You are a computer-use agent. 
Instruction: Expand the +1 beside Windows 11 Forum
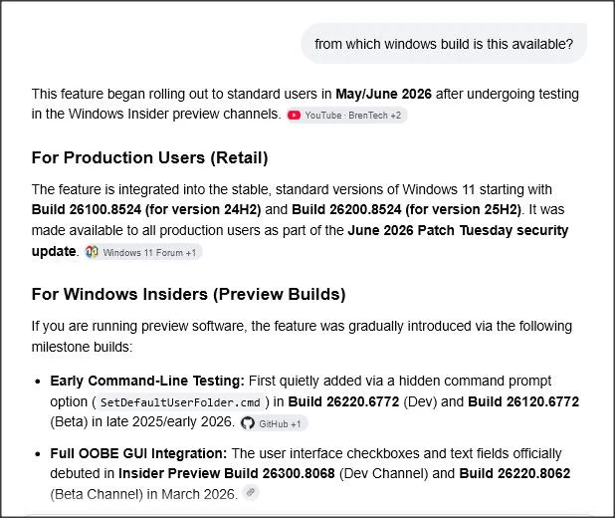[x=191, y=252]
